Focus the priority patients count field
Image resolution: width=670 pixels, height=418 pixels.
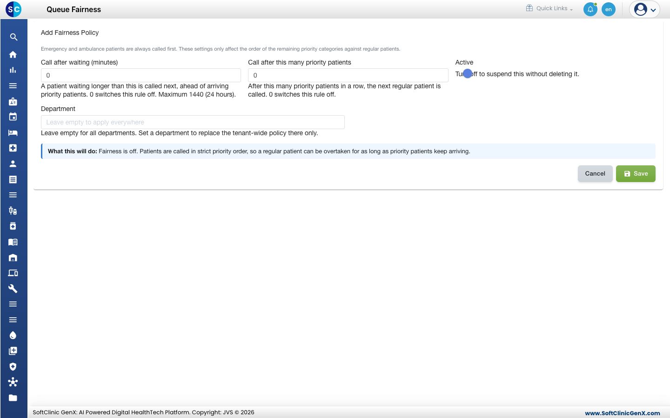(348, 75)
